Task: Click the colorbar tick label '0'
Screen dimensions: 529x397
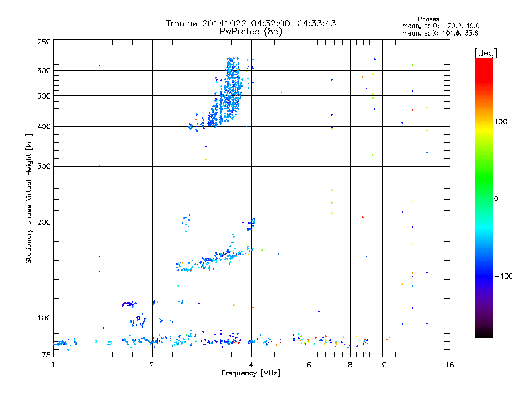Action: pyautogui.click(x=496, y=199)
